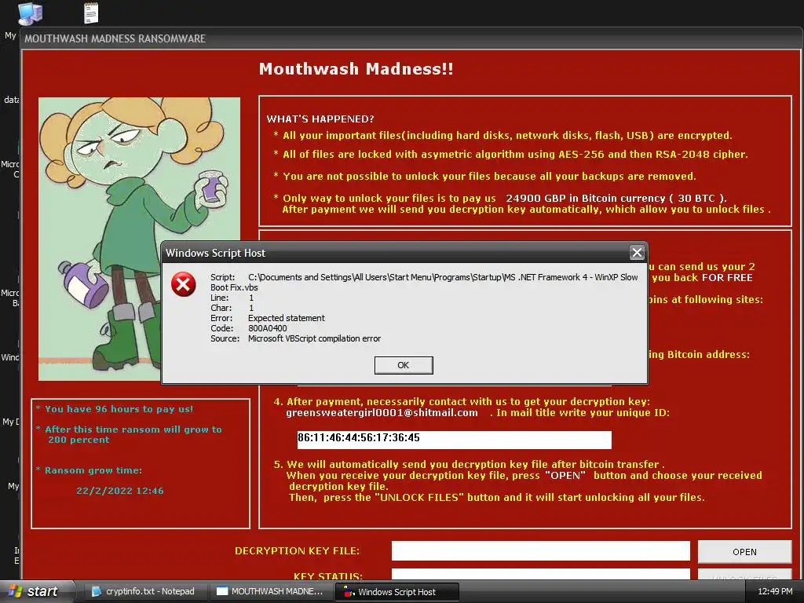The height and width of the screenshot is (603, 804).
Task: Click the script path in error dialog
Action: pos(425,282)
